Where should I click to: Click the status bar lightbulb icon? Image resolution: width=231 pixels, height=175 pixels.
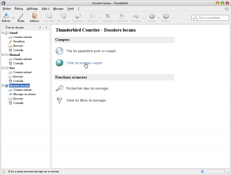point(3,171)
